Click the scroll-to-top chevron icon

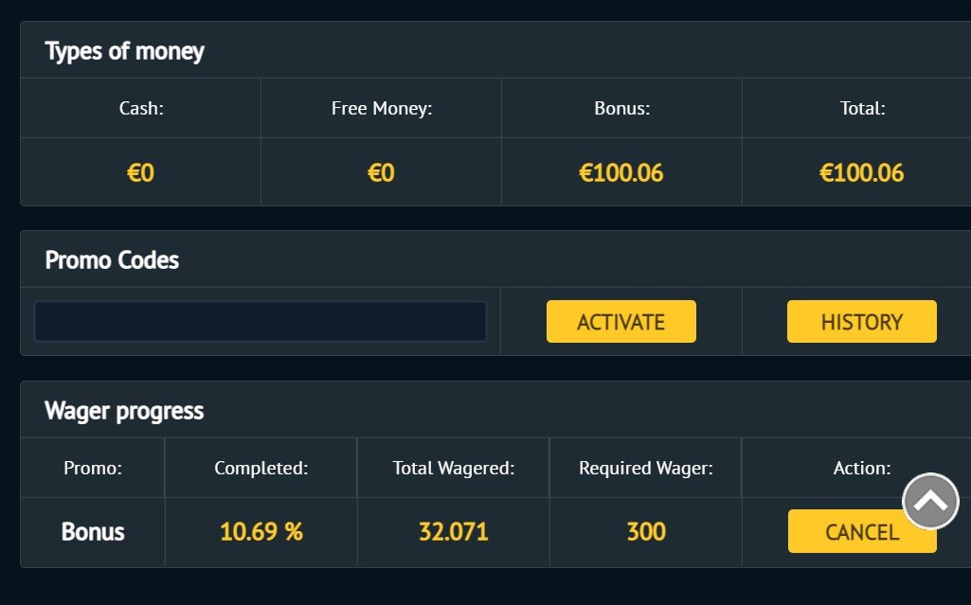coord(930,501)
